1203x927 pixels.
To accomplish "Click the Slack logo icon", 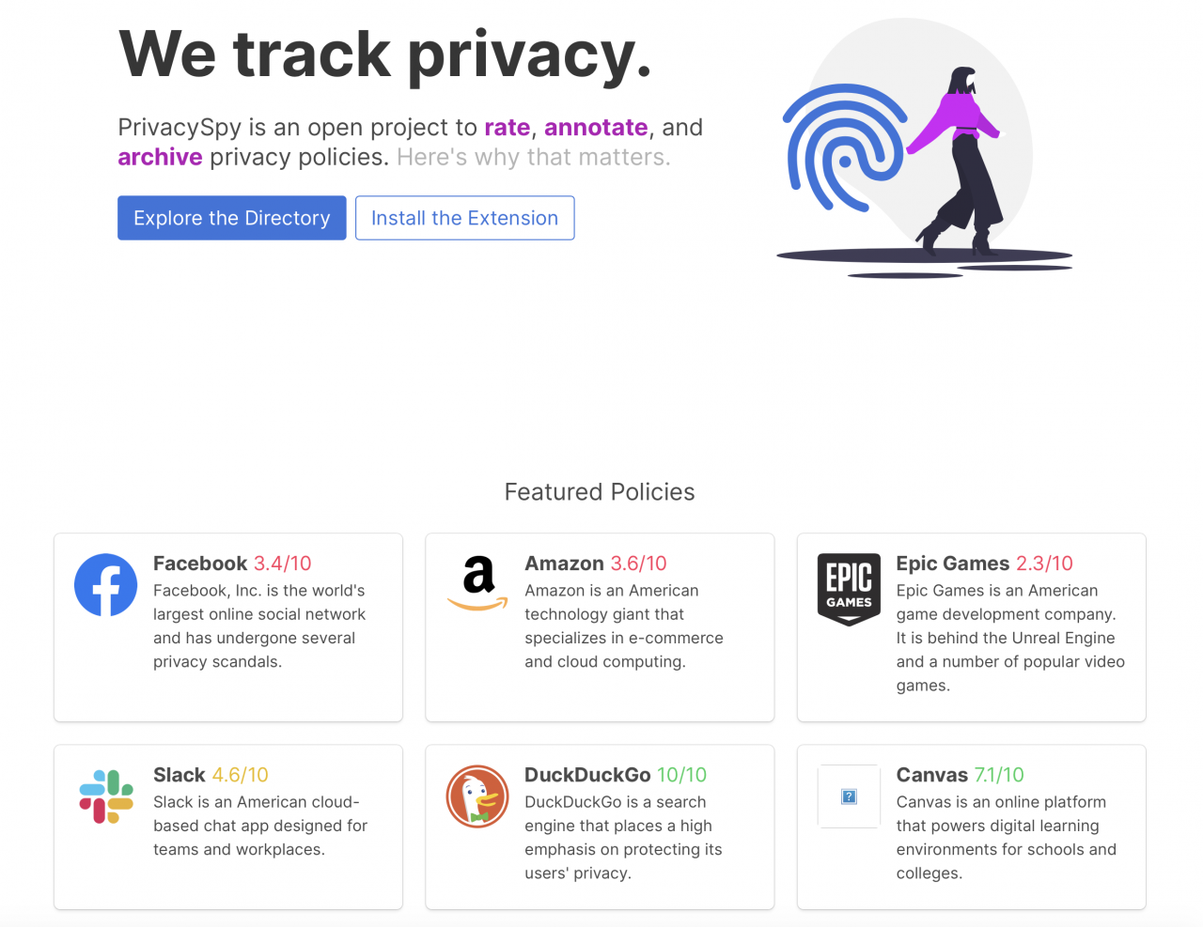I will [x=106, y=796].
